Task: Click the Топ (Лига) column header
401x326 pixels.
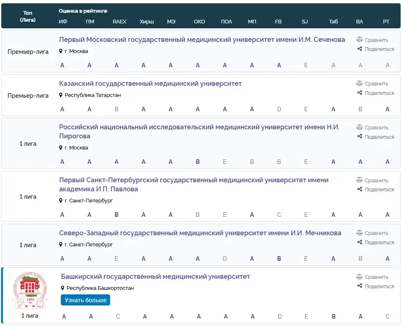Action: pyautogui.click(x=28, y=16)
